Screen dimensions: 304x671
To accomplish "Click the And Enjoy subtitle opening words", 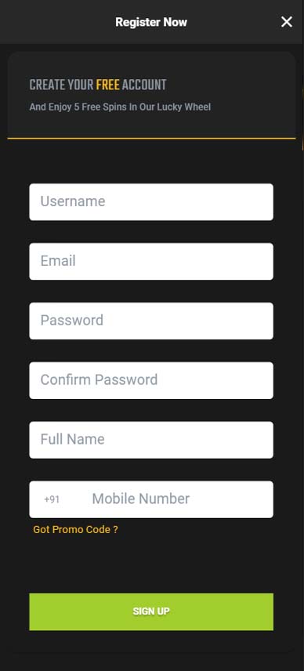I will tap(50, 107).
